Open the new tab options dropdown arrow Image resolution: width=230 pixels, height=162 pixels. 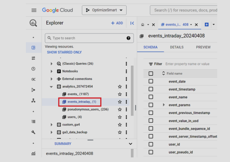pos(214,25)
